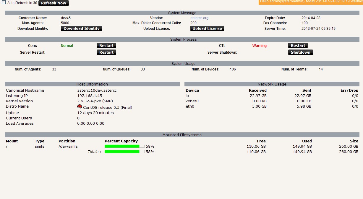This screenshot has width=363, height=199.
Task: Click the Download Identity button
Action: pos(82,29)
